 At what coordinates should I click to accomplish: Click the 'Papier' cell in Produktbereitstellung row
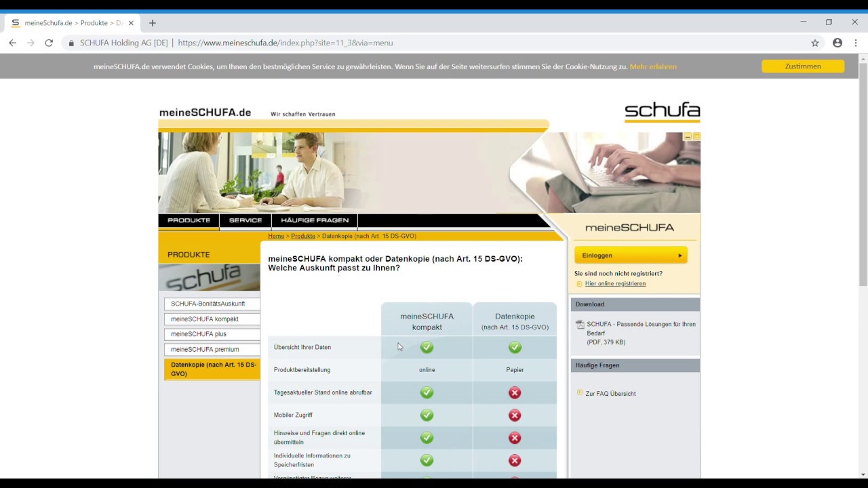(515, 370)
